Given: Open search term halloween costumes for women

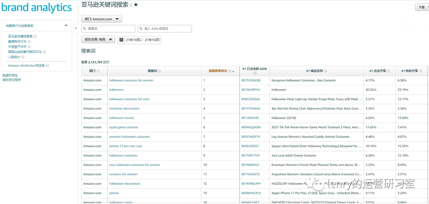Looking at the screenshot, I should click(131, 81).
